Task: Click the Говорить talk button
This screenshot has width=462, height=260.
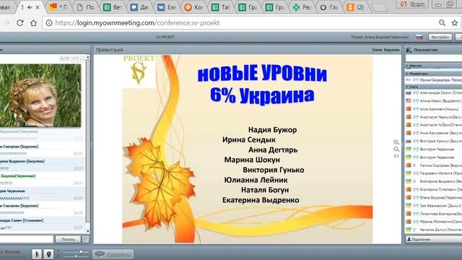Action: coord(113,254)
